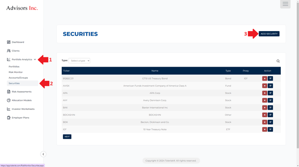
Task: Click the IEF proxy cell for bond
Action: [246, 78]
